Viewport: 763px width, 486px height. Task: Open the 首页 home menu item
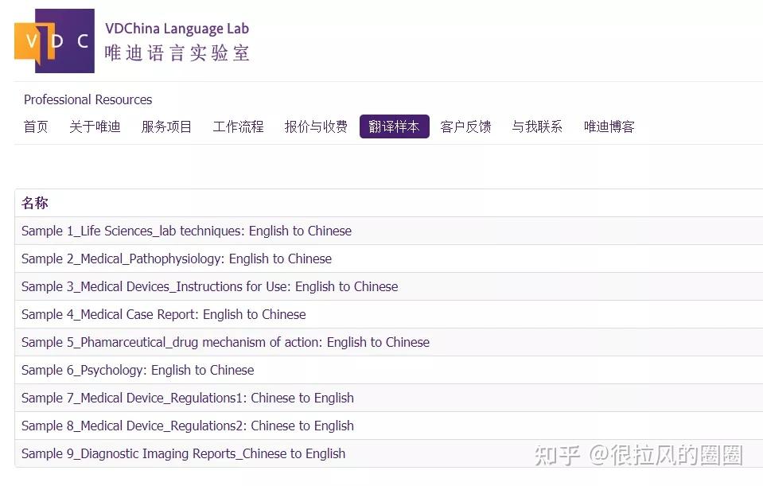click(36, 127)
